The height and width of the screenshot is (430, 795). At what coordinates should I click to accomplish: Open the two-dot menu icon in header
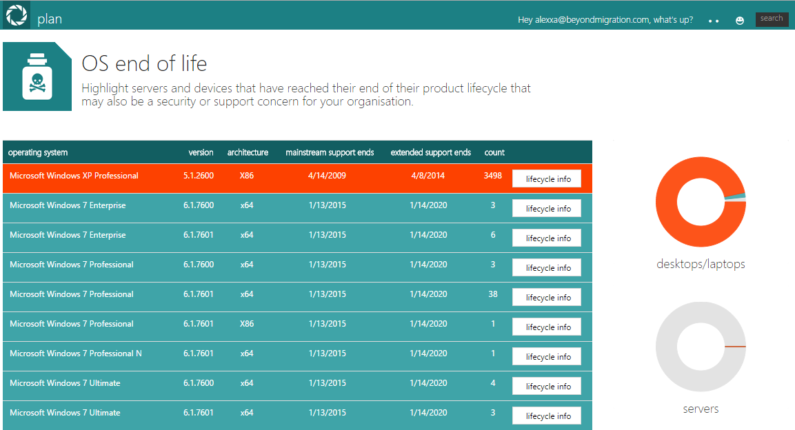[x=714, y=21]
